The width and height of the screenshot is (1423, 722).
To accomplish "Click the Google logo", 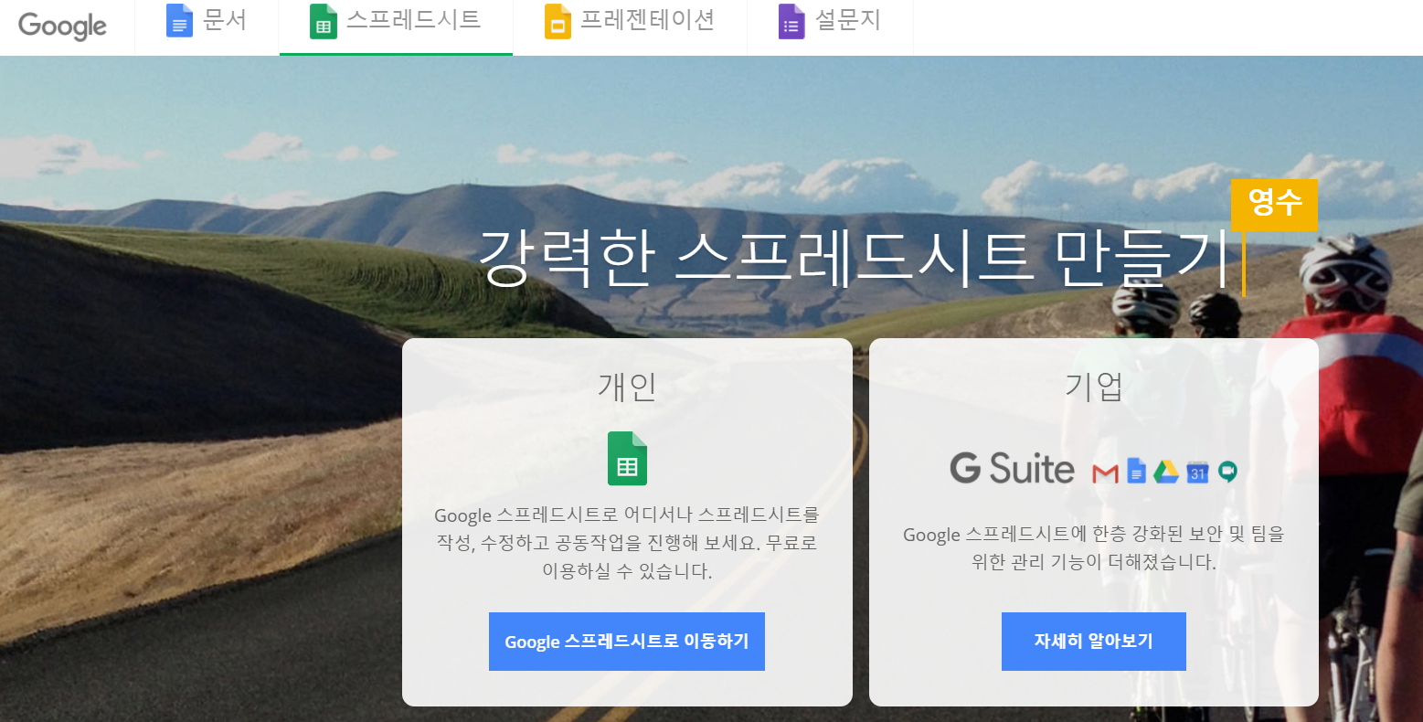I will click(x=62, y=26).
